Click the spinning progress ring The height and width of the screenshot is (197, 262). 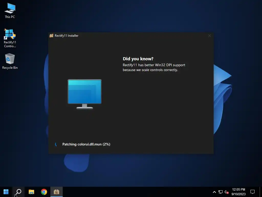tap(56, 144)
